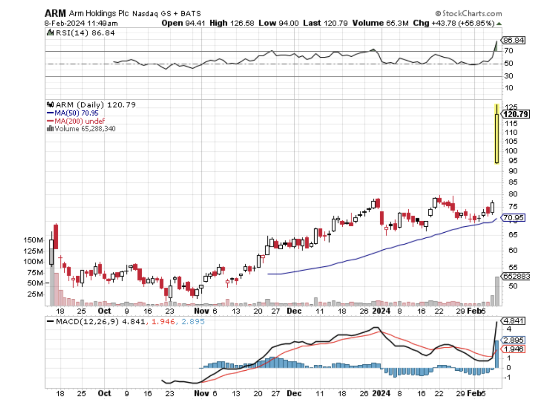546x410 pixels.
Task: Click the Dec label on the MACD panel date axis
Action: [x=294, y=394]
